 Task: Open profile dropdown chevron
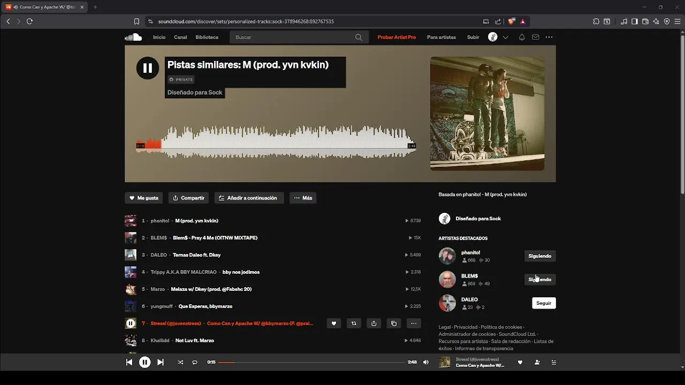click(505, 37)
